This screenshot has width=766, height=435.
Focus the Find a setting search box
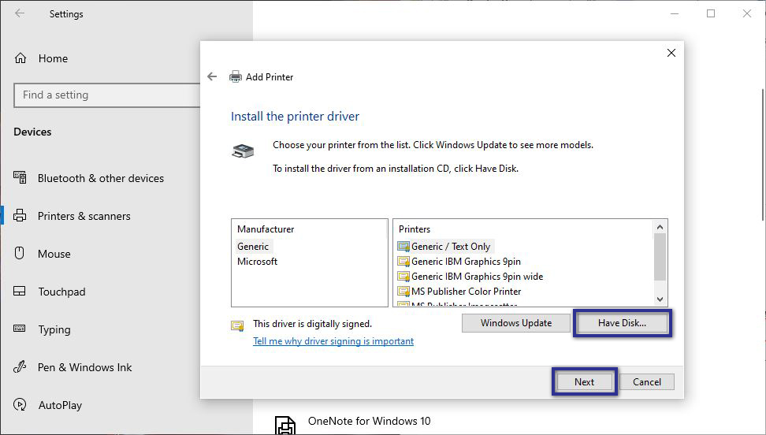106,95
